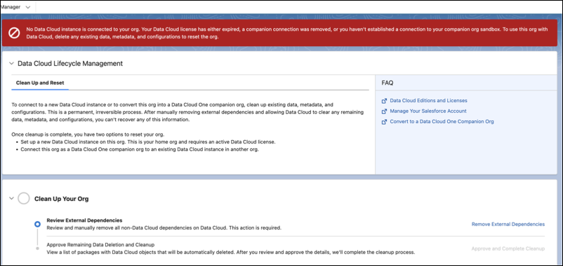Click the Clean Up Your Org title
The height and width of the screenshot is (266, 563).
pyautogui.click(x=61, y=199)
